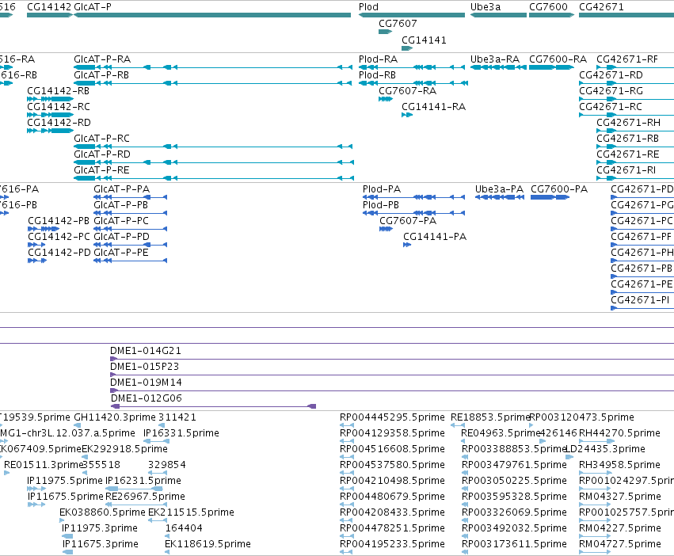
Task: Select the CG14142 gene label
Action: tap(49, 7)
